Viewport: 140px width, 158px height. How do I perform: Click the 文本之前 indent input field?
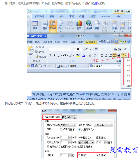click(64, 138)
